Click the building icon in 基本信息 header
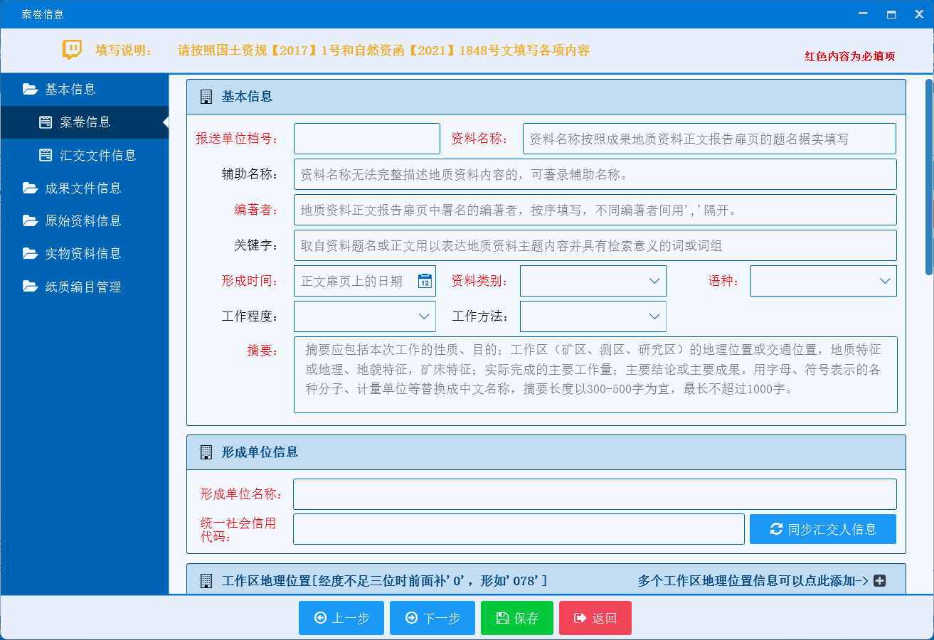 pos(206,97)
